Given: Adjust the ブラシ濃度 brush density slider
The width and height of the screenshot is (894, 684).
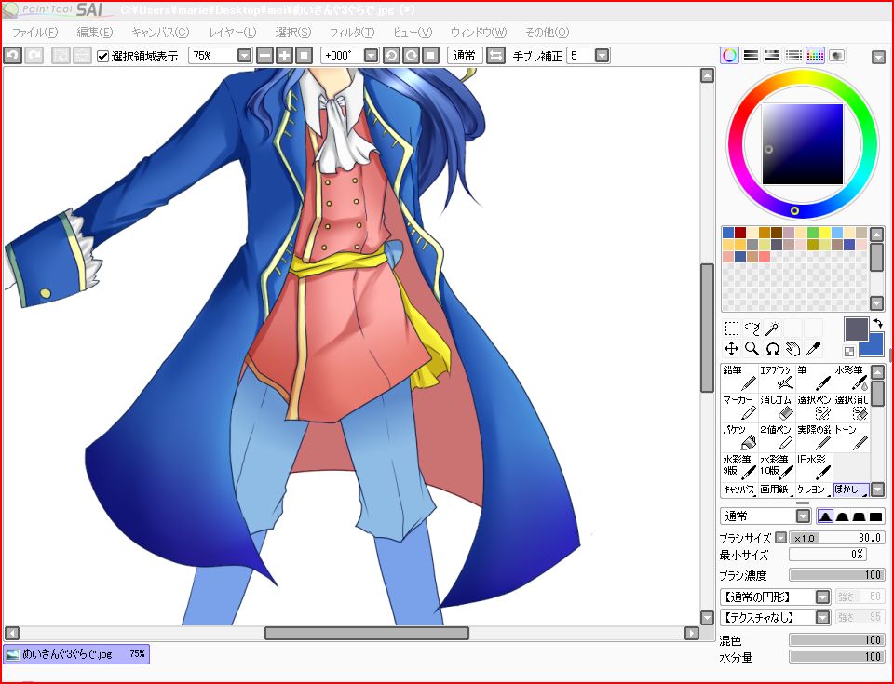Looking at the screenshot, I should (836, 574).
